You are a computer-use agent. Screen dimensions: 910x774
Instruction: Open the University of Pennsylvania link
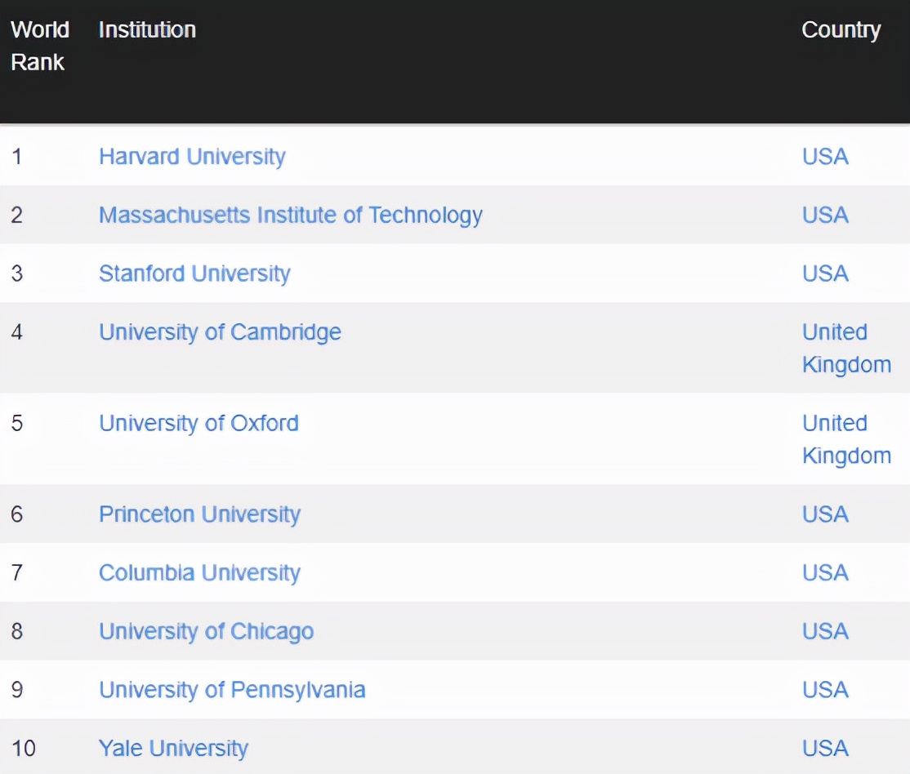coord(232,690)
